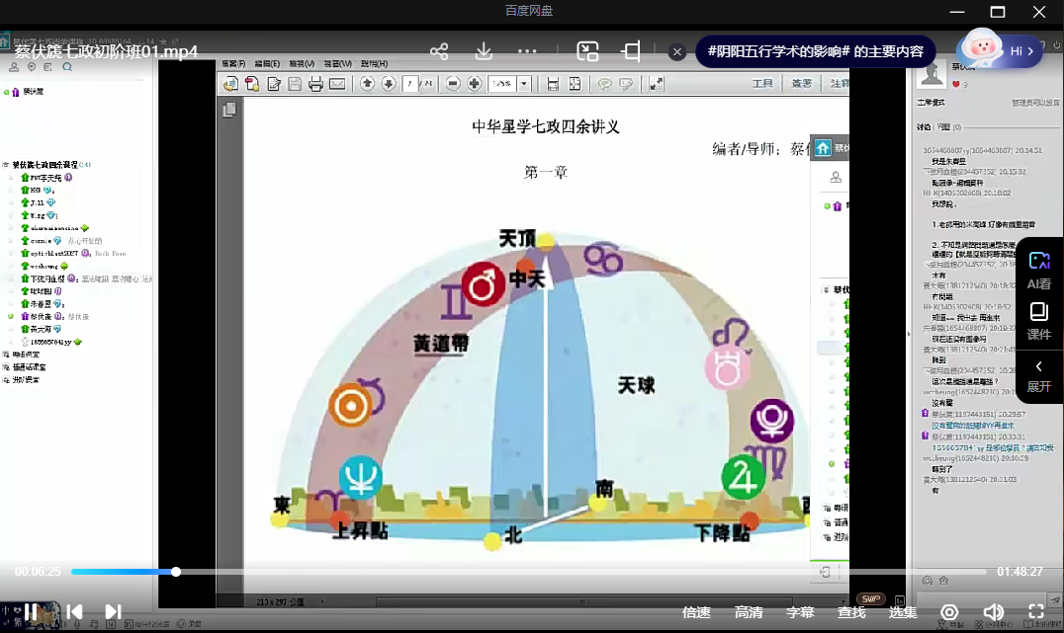Enter picture-in-picture mini window mode
Viewport: 1064px width, 633px height.
[587, 51]
